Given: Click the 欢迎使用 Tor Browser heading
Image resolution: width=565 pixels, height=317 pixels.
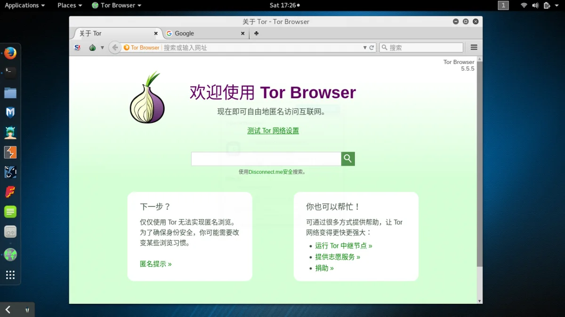Looking at the screenshot, I should pos(273,92).
